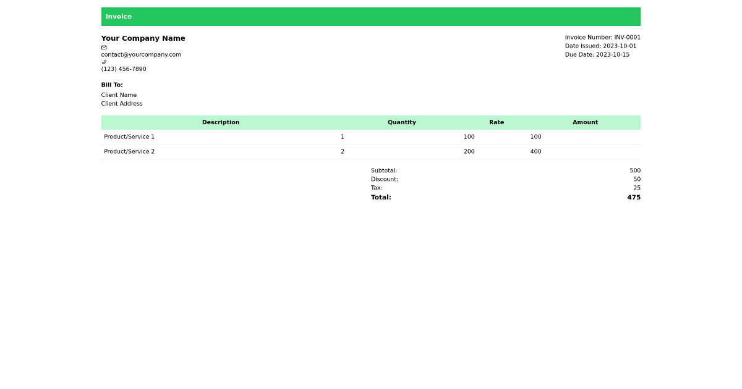Click the phone receiver icon
The image size is (742, 389).
(103, 61)
